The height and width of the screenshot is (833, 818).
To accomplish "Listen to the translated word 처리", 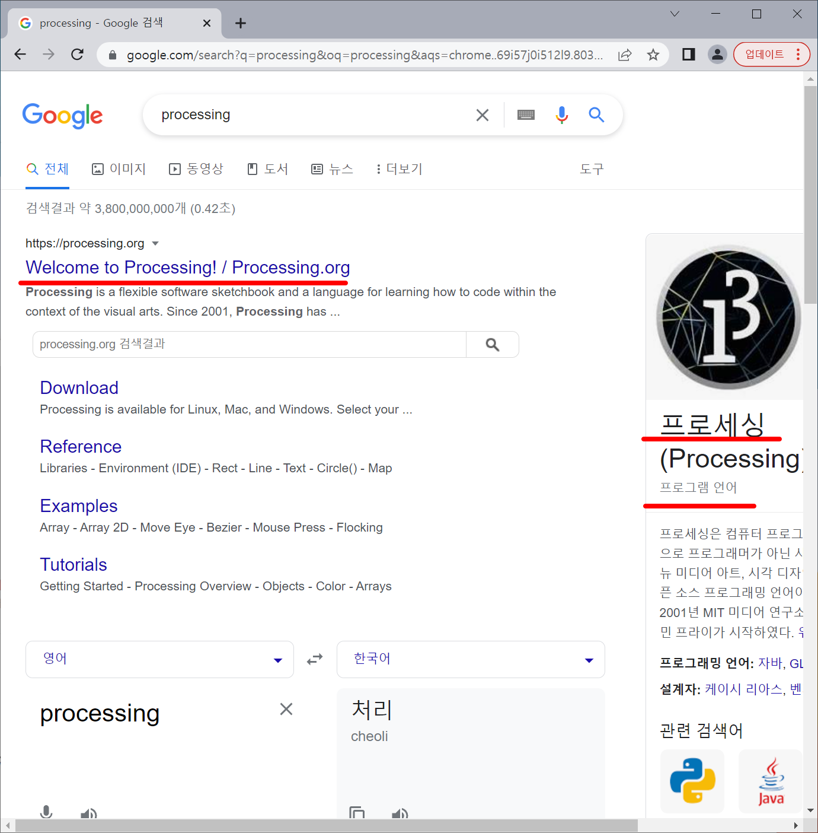I will click(x=400, y=813).
